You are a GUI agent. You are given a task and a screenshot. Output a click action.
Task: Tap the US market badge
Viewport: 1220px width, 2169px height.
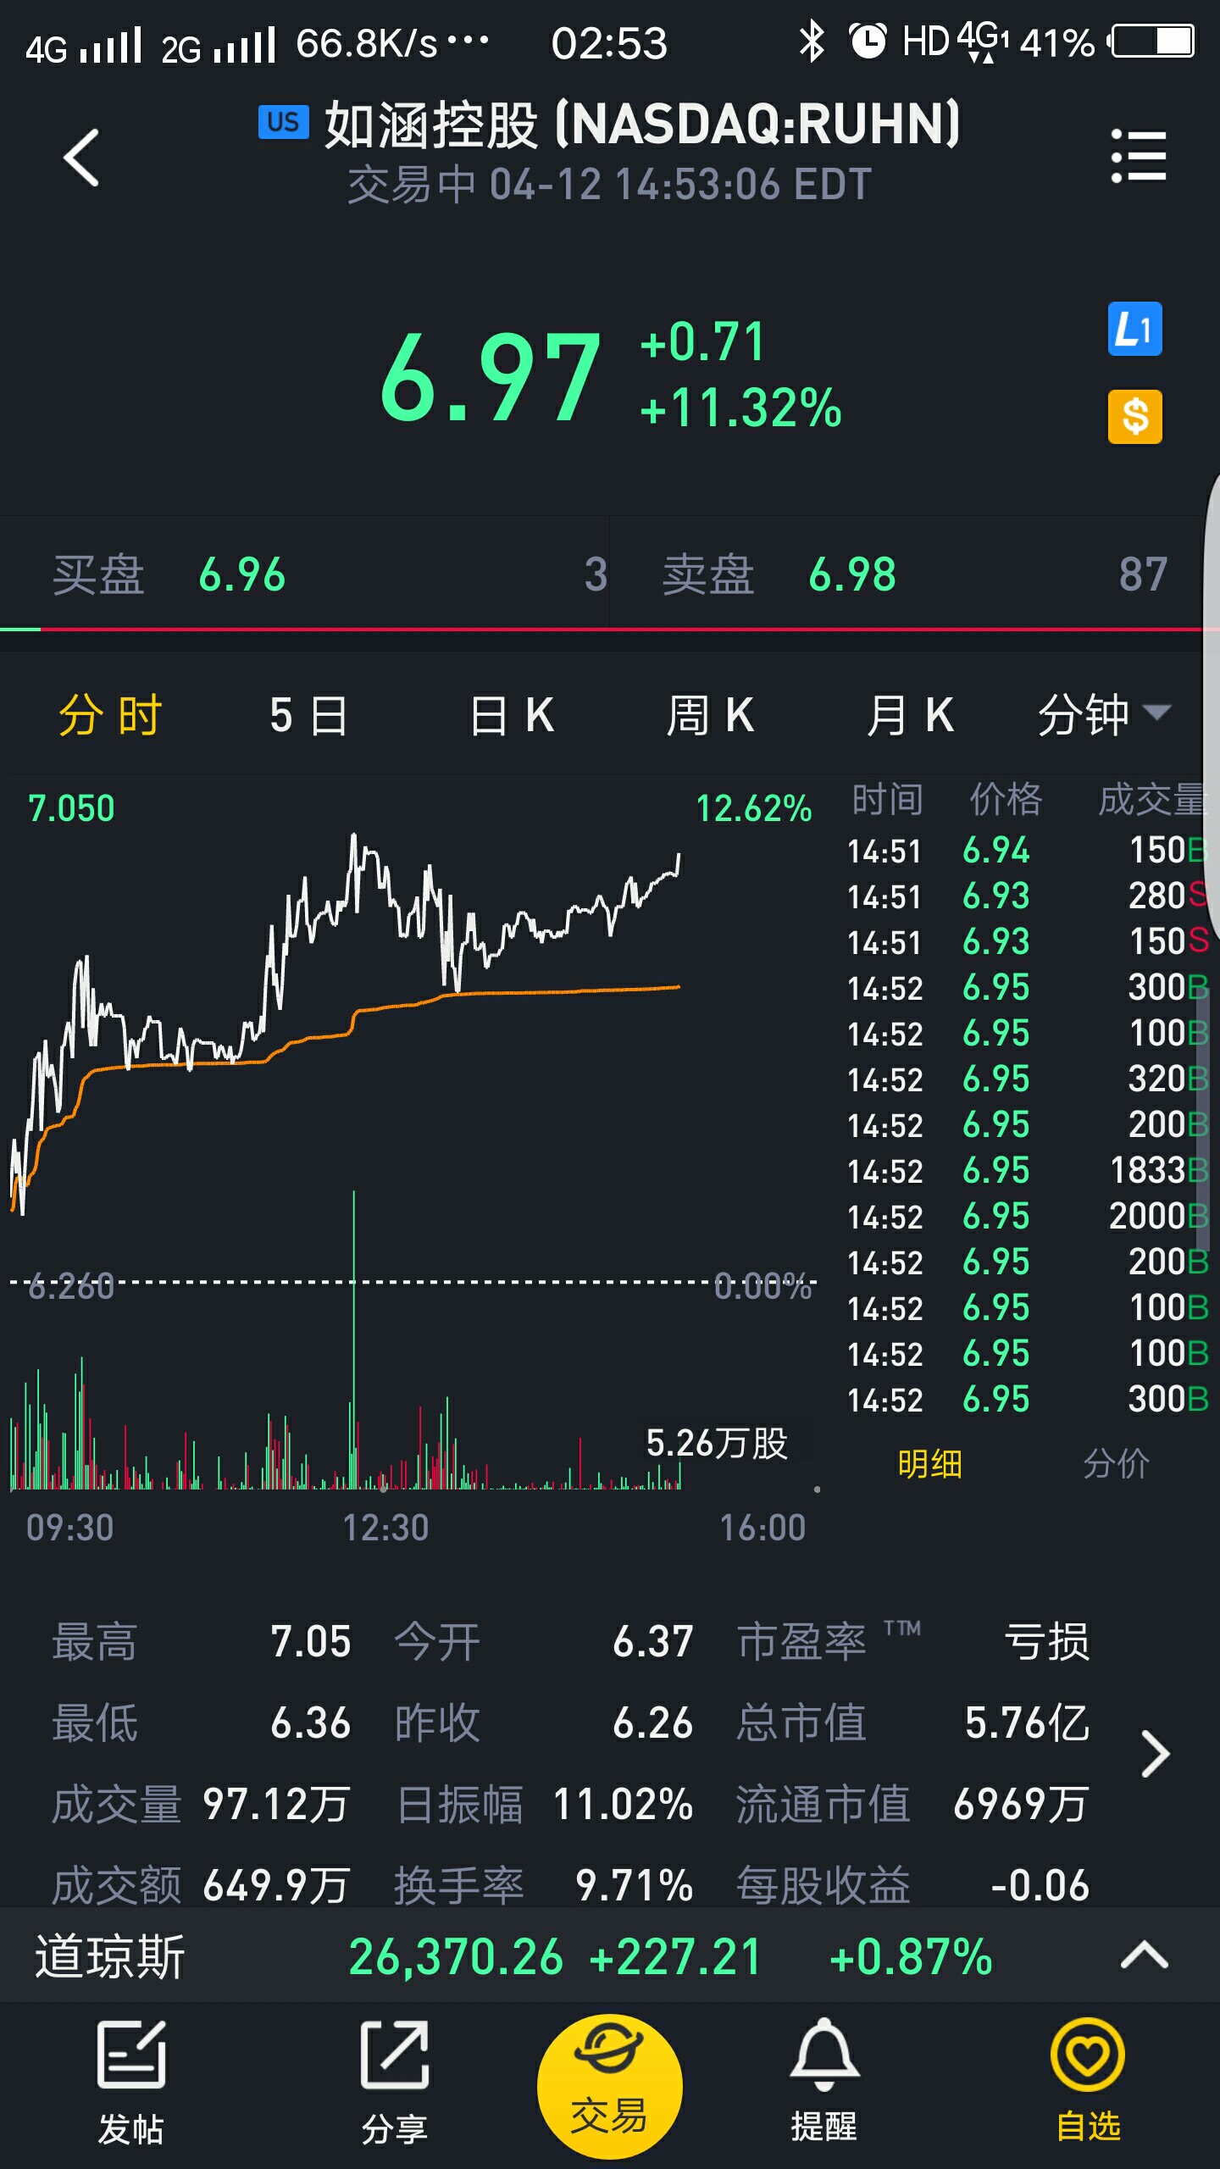tap(284, 123)
